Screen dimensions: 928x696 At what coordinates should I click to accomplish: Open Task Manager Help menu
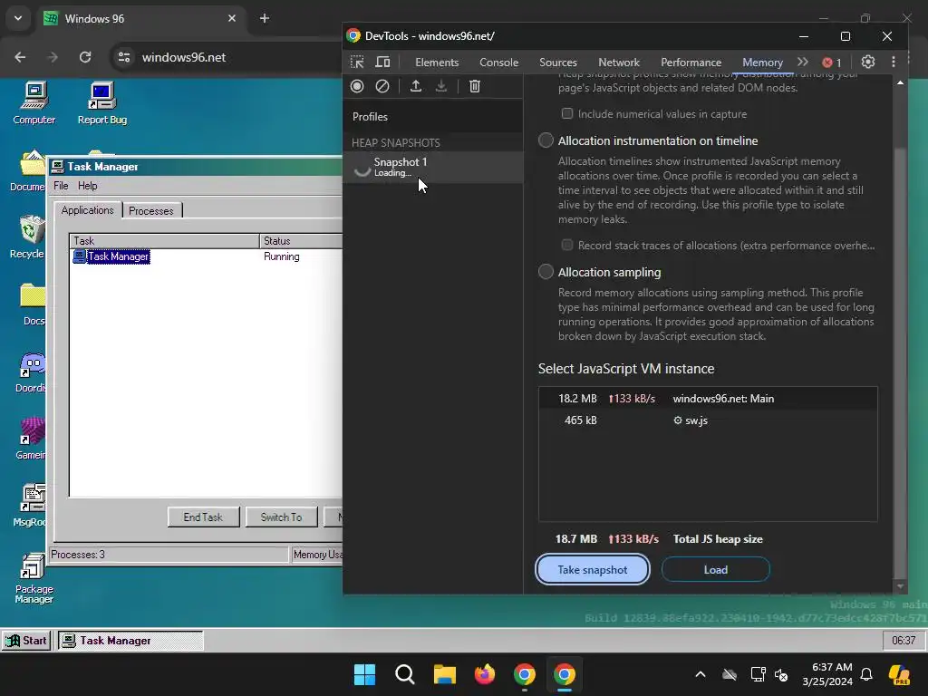point(88,186)
